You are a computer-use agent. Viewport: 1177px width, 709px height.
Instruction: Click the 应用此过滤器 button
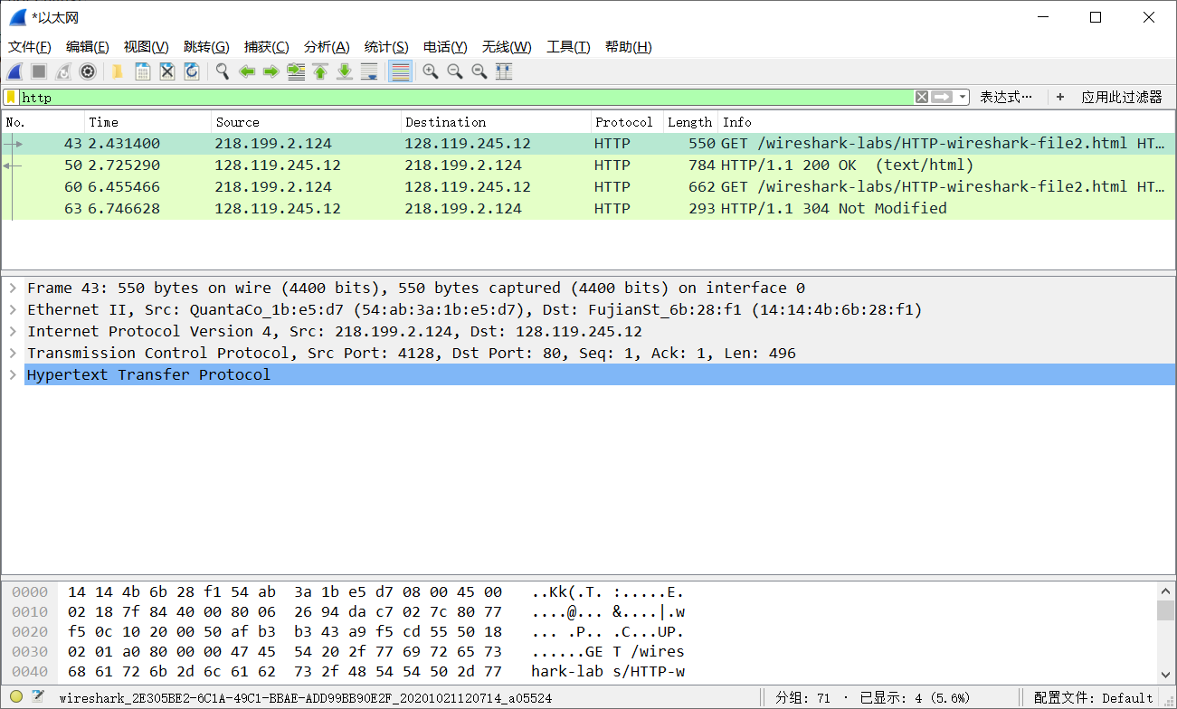pyautogui.click(x=1122, y=97)
